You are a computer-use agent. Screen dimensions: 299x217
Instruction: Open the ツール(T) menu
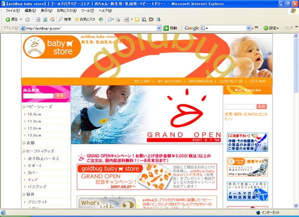pyautogui.click(x=88, y=10)
